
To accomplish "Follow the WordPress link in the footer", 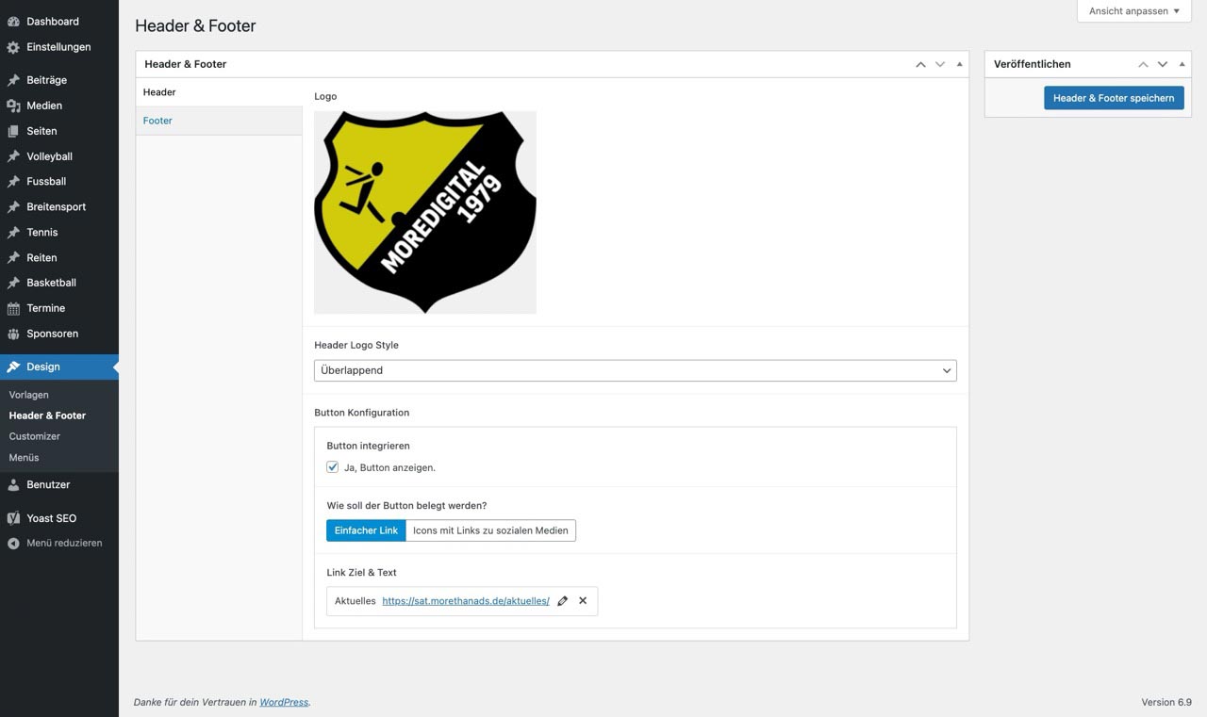I will coord(284,702).
